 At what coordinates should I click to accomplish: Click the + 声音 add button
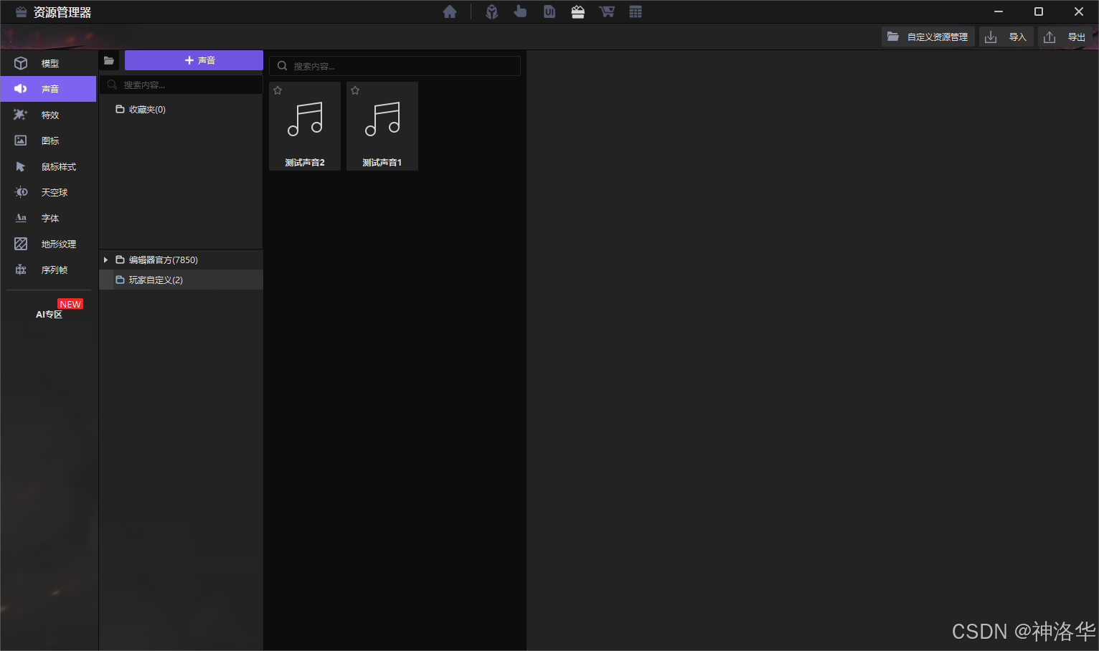pyautogui.click(x=194, y=60)
